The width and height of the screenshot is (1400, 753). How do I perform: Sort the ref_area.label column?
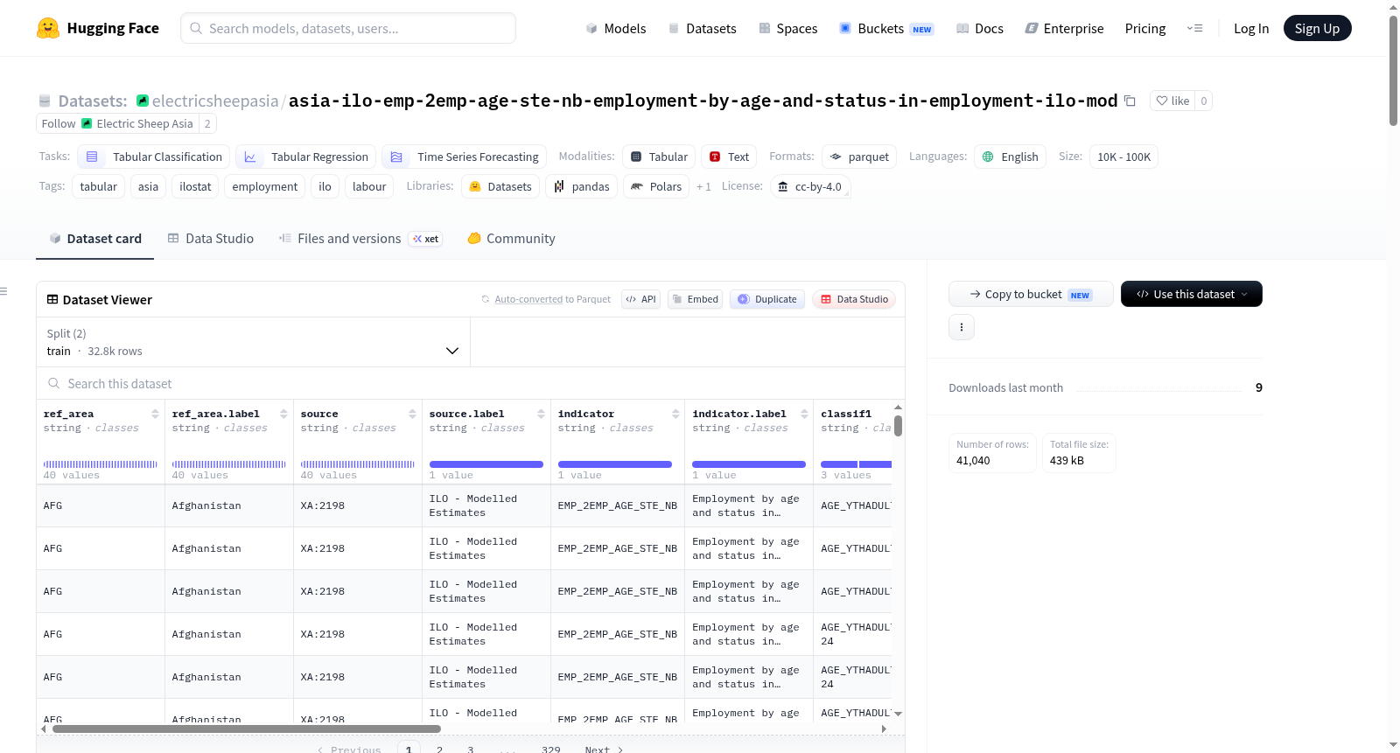283,414
